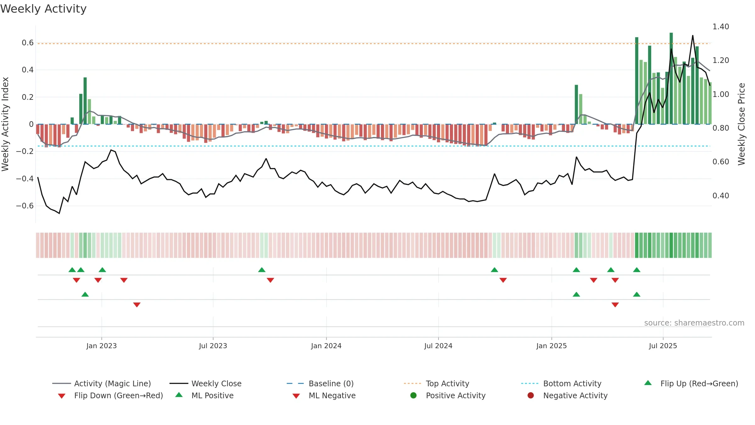Viewport: 755px width, 425px height.
Task: Click the Jul 2025 axis label
Action: pyautogui.click(x=663, y=346)
